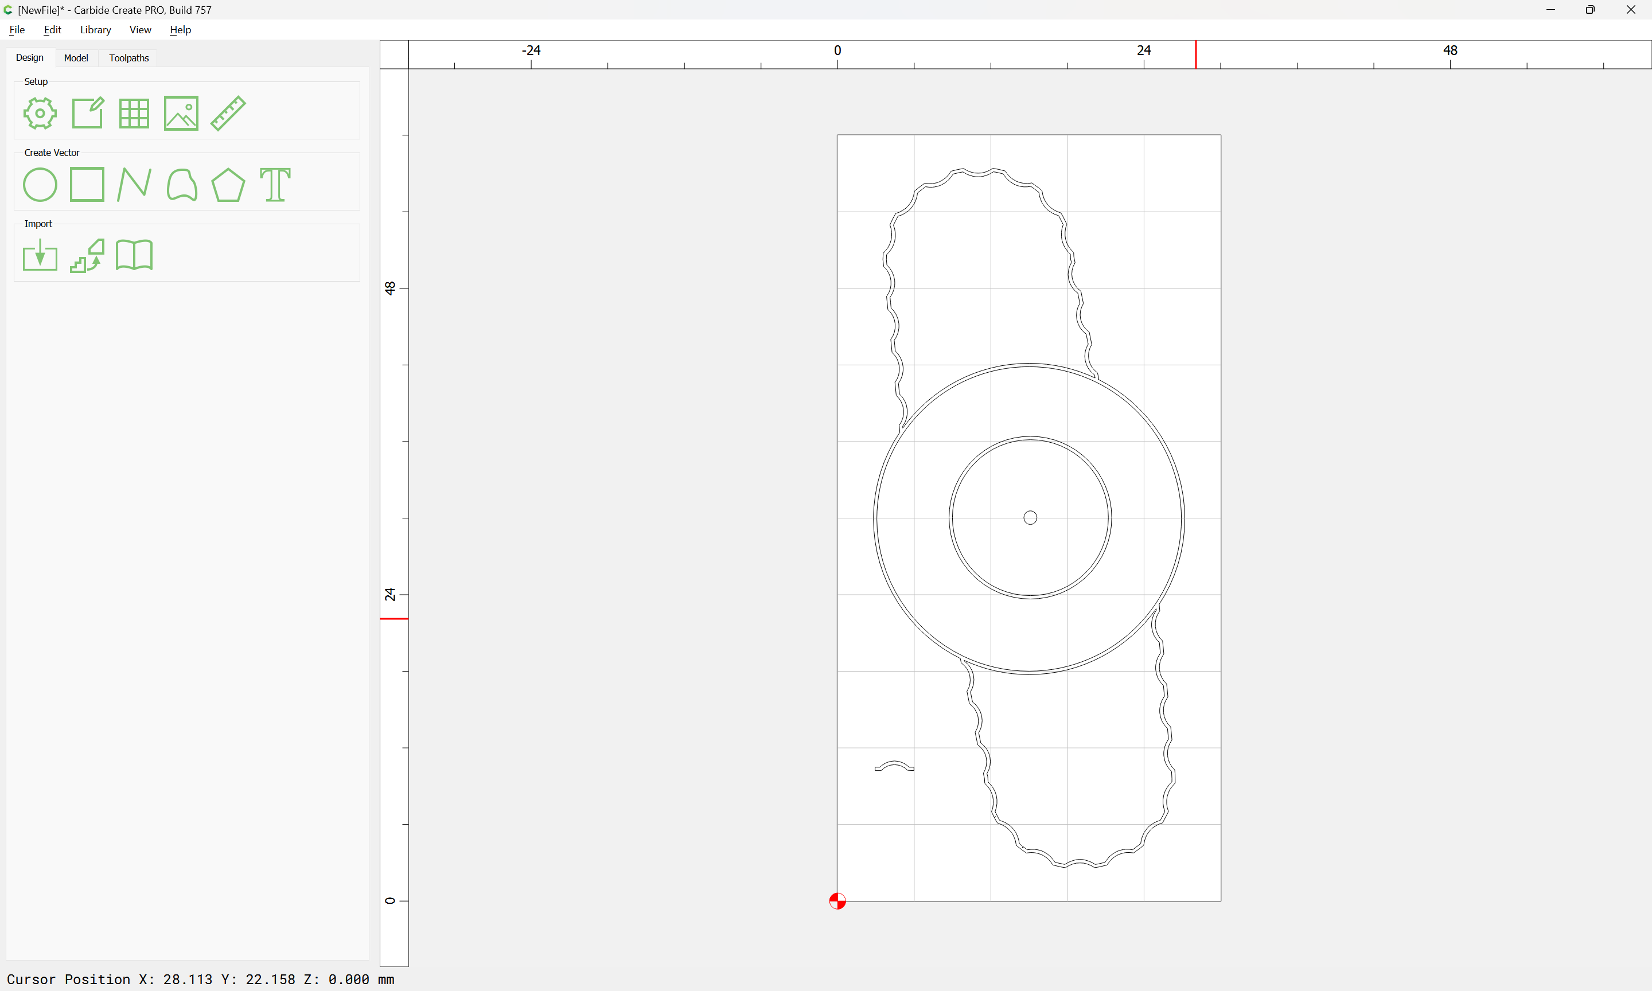Screen dimensions: 1652x991
Task: Select the Measure ruler tool
Action: click(x=228, y=113)
